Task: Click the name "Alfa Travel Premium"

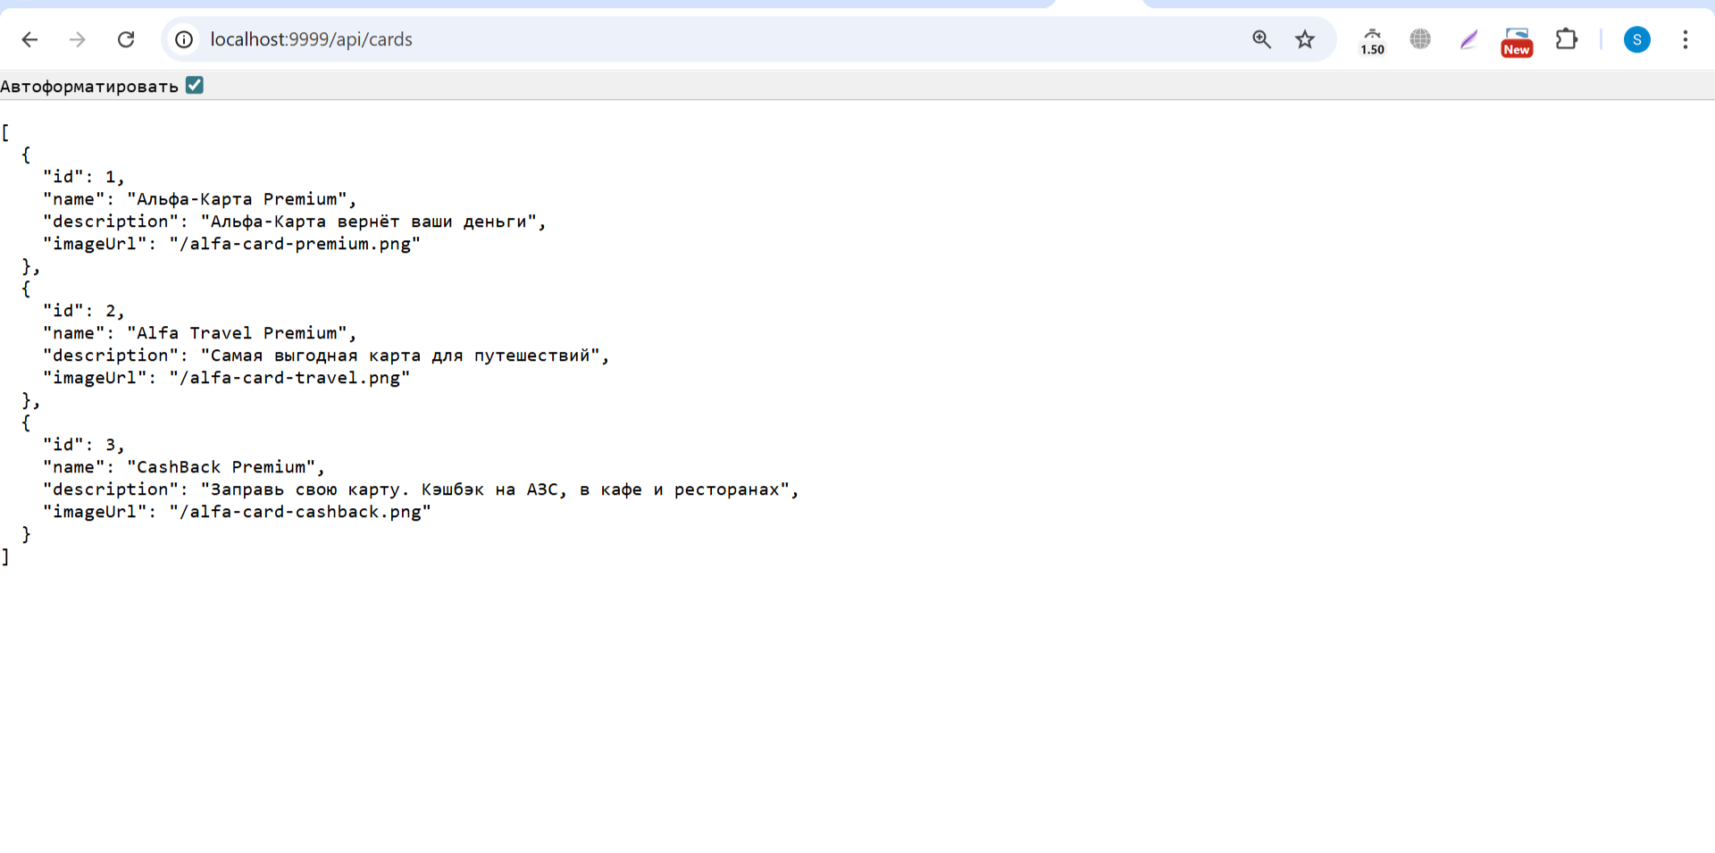Action: pos(237,333)
